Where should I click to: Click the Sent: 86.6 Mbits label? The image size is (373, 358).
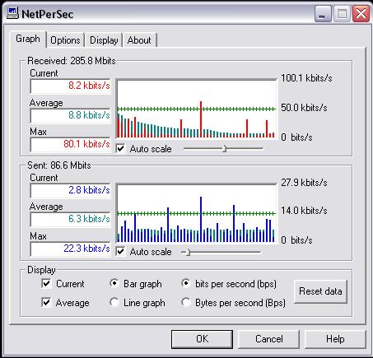click(59, 165)
